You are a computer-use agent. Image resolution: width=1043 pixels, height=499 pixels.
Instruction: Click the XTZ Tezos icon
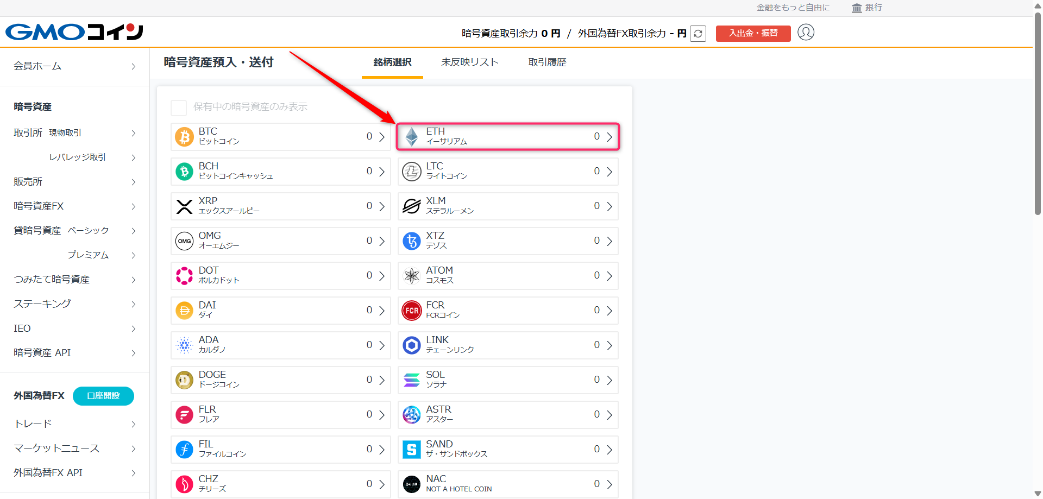(x=412, y=241)
